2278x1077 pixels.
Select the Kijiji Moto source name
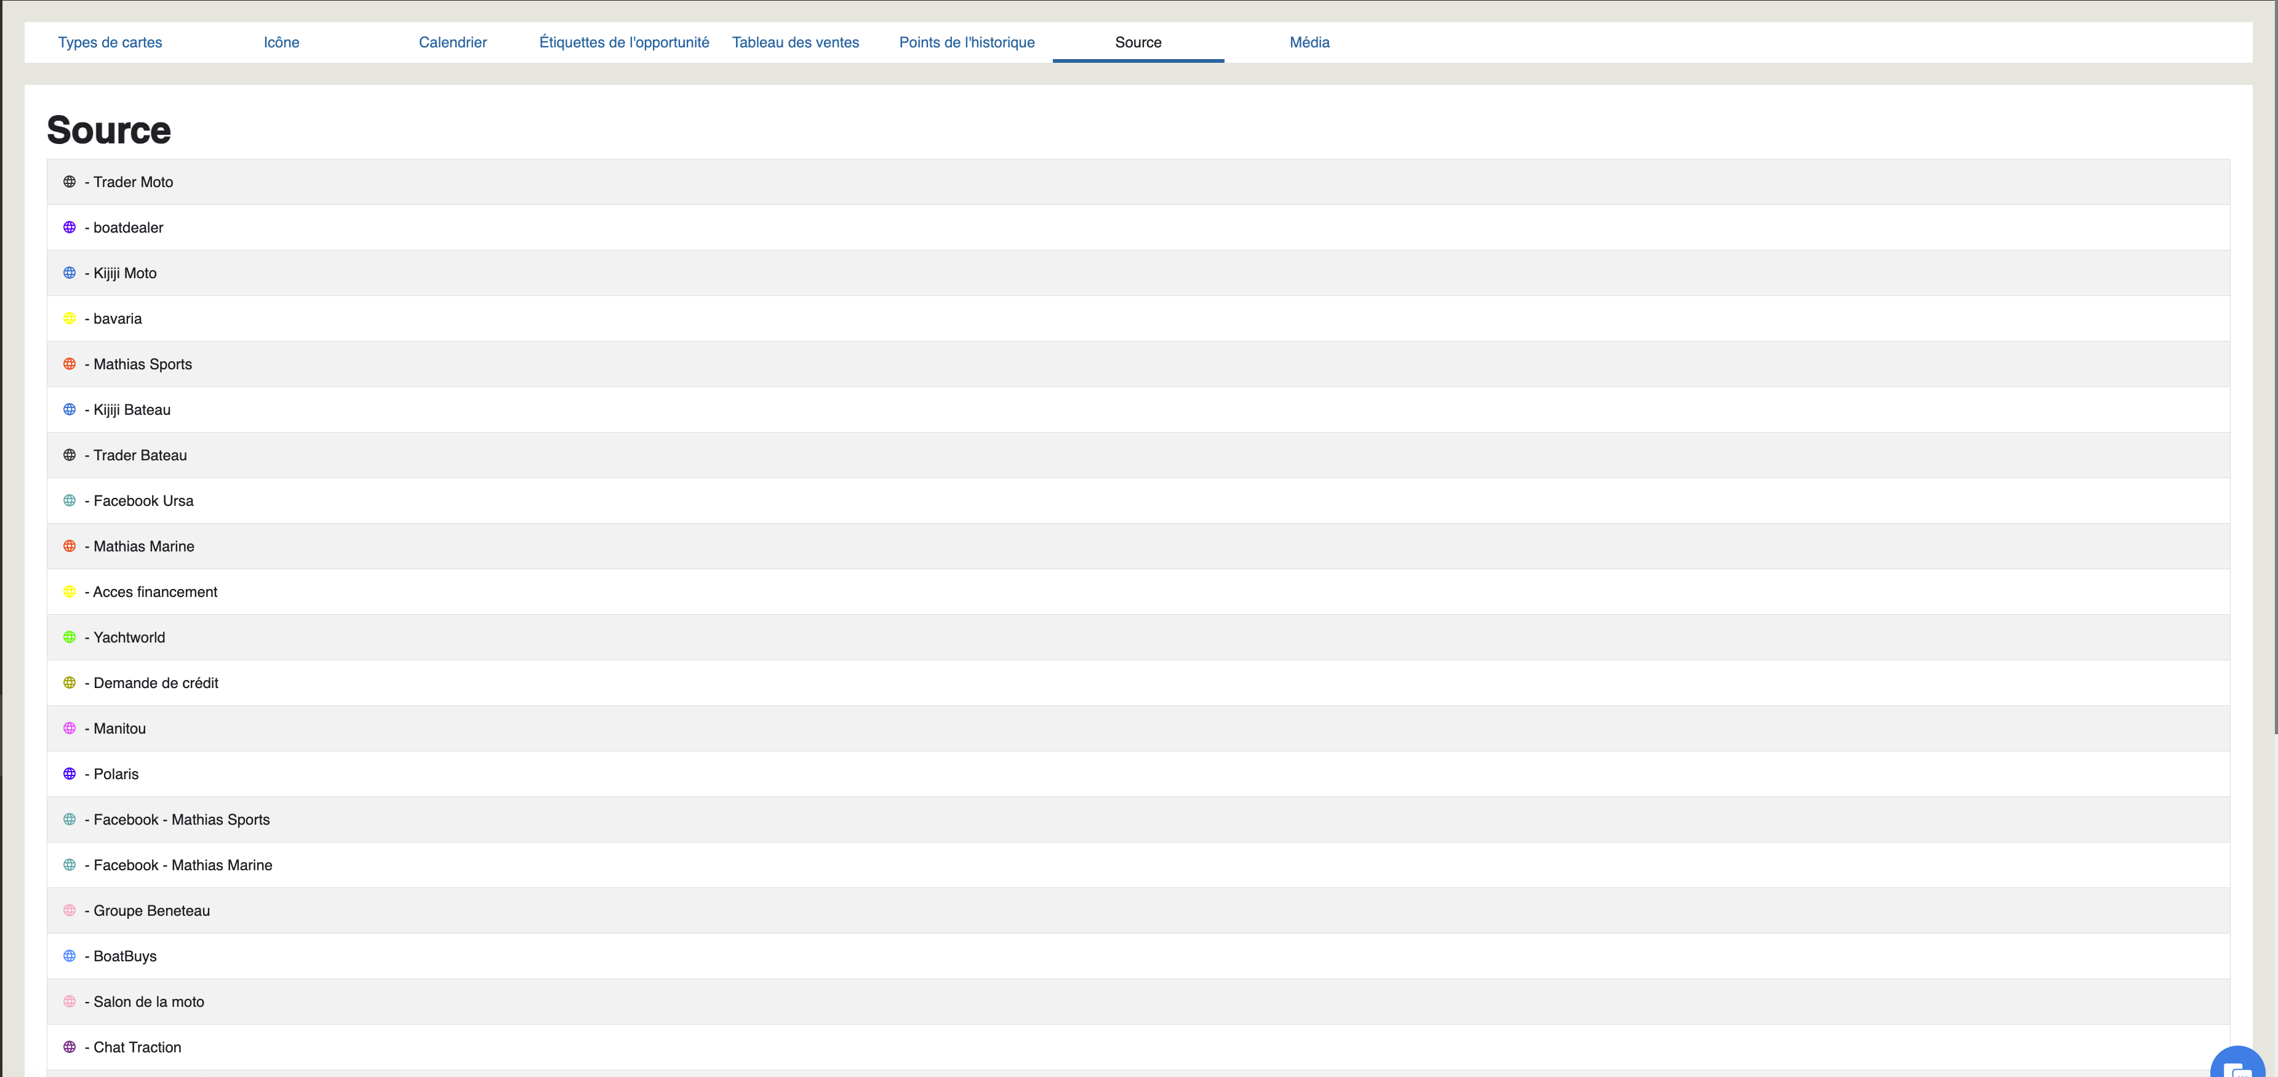click(x=125, y=273)
